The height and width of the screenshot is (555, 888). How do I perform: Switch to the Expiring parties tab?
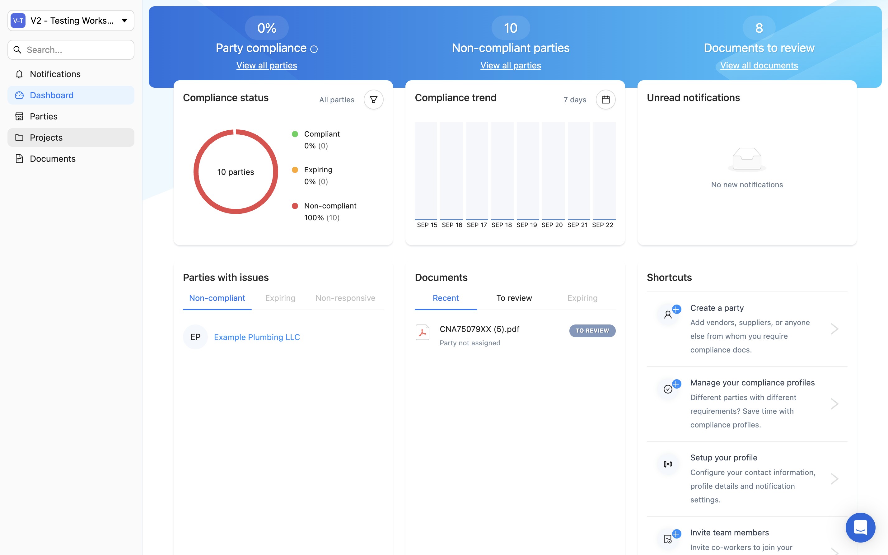(280, 298)
